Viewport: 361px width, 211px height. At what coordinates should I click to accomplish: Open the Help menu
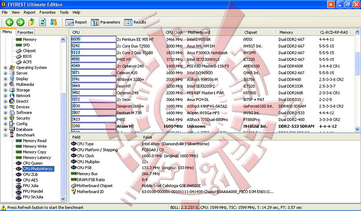point(76,13)
